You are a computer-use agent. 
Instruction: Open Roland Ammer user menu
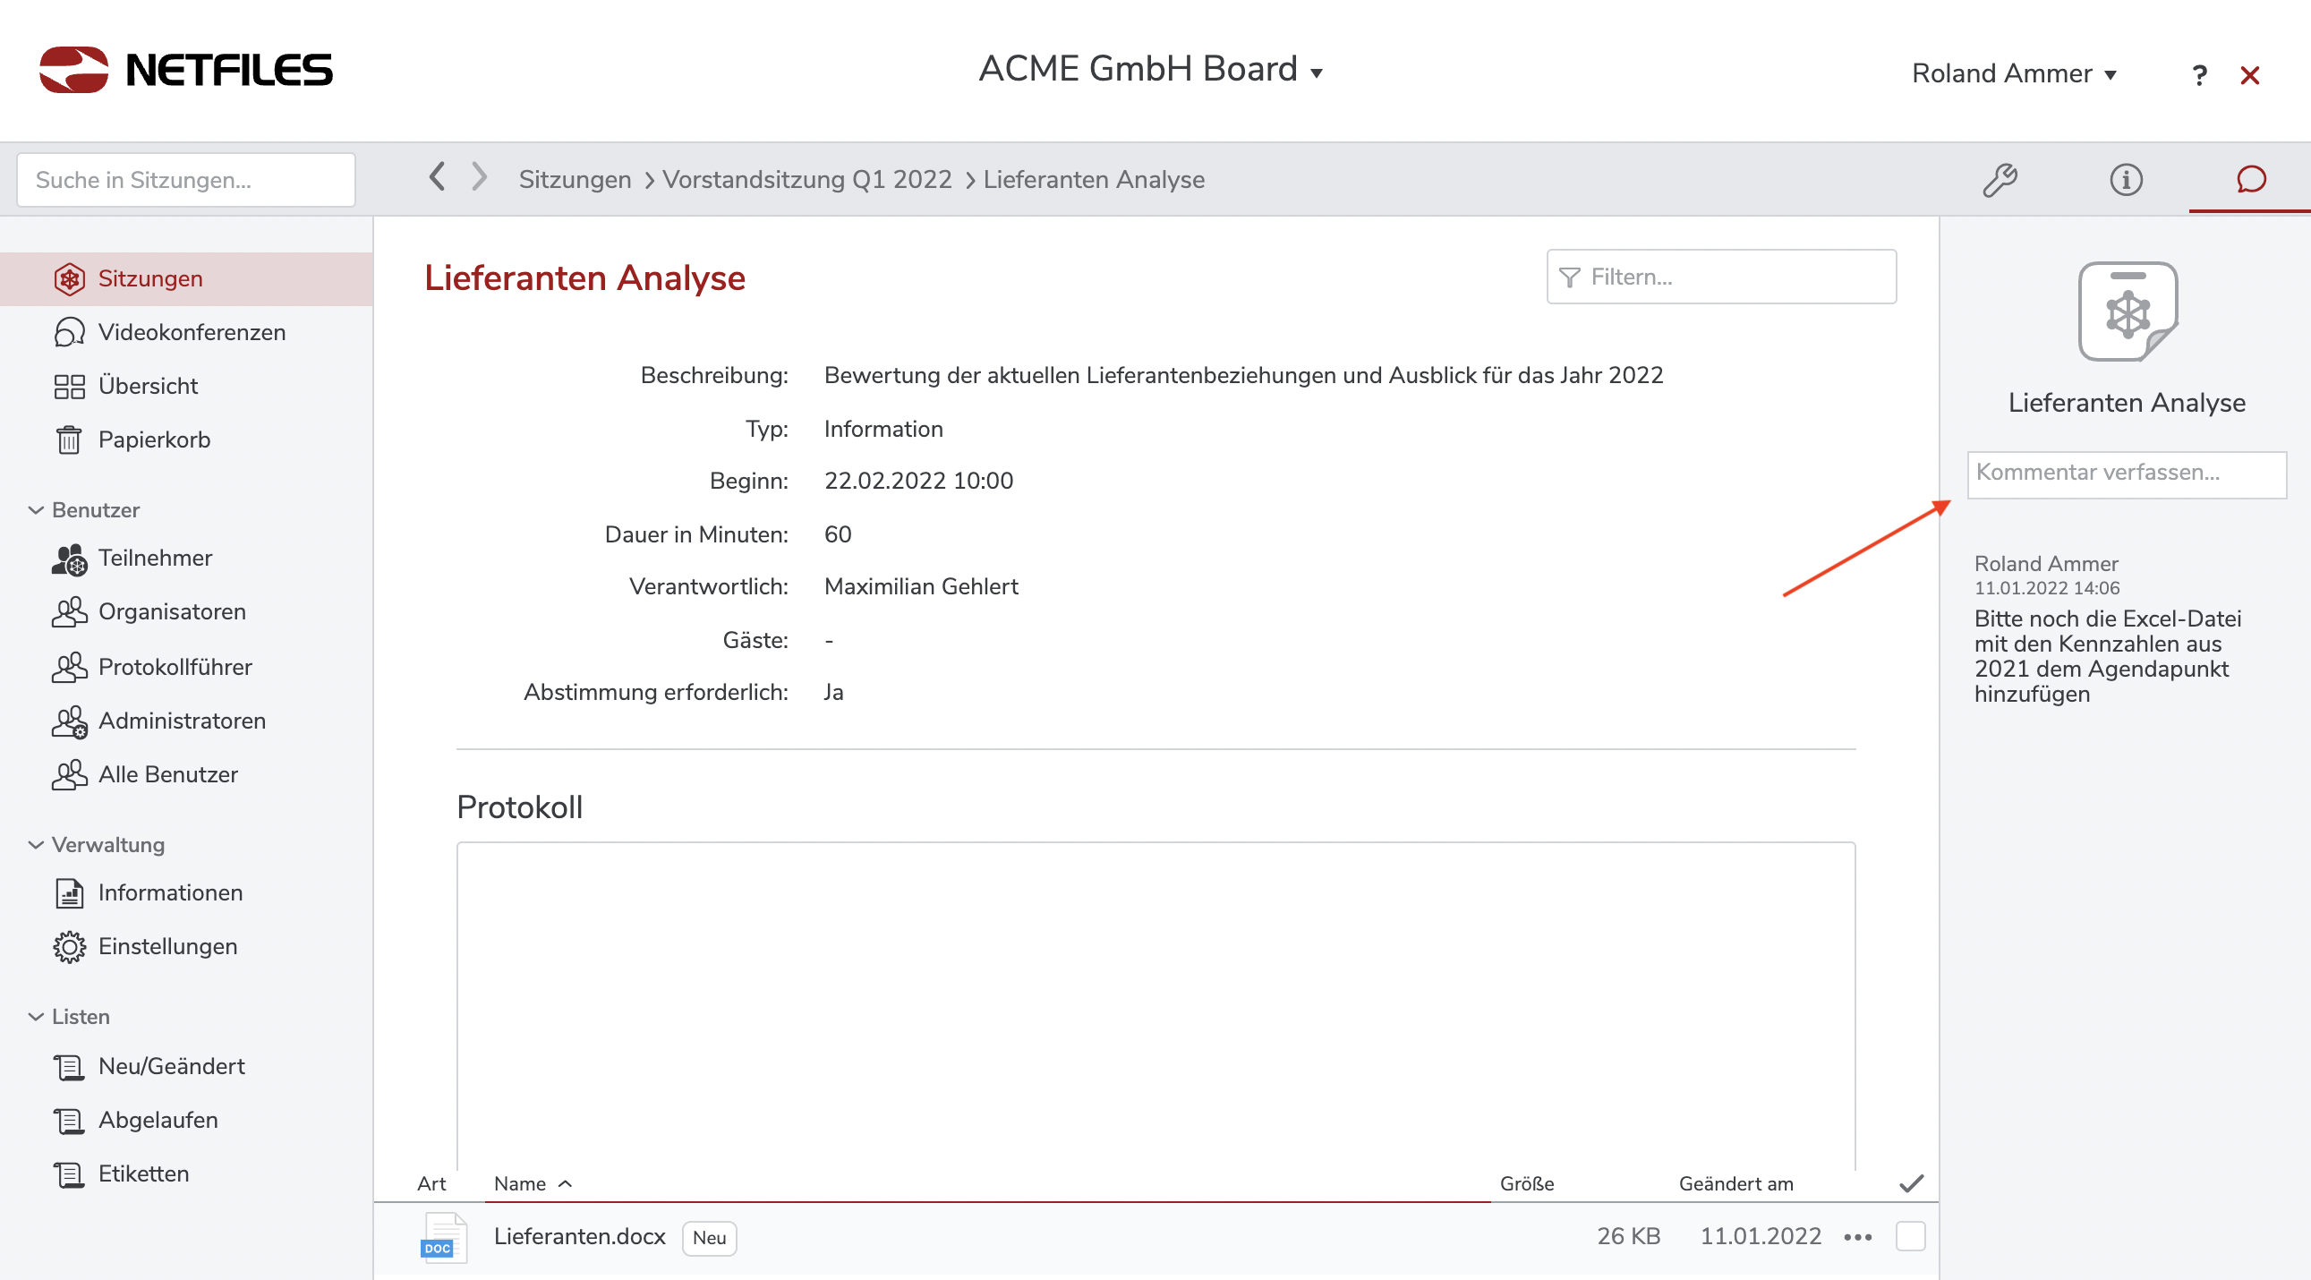tap(2013, 73)
